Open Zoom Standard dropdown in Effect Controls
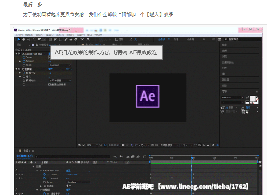Screen dimensions: 267x195 click(60, 65)
